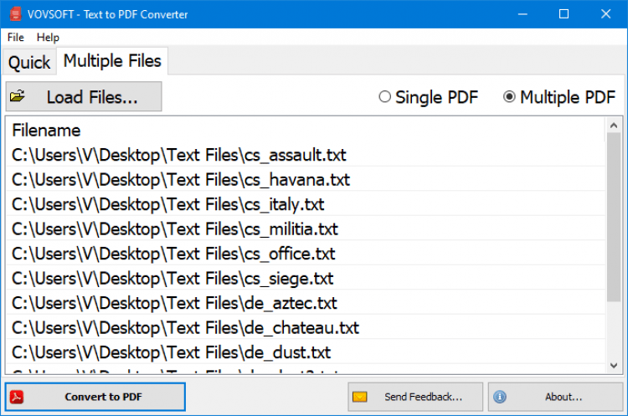Click the PDF icon on Convert button
Screen dimensions: 628x416
(17, 397)
